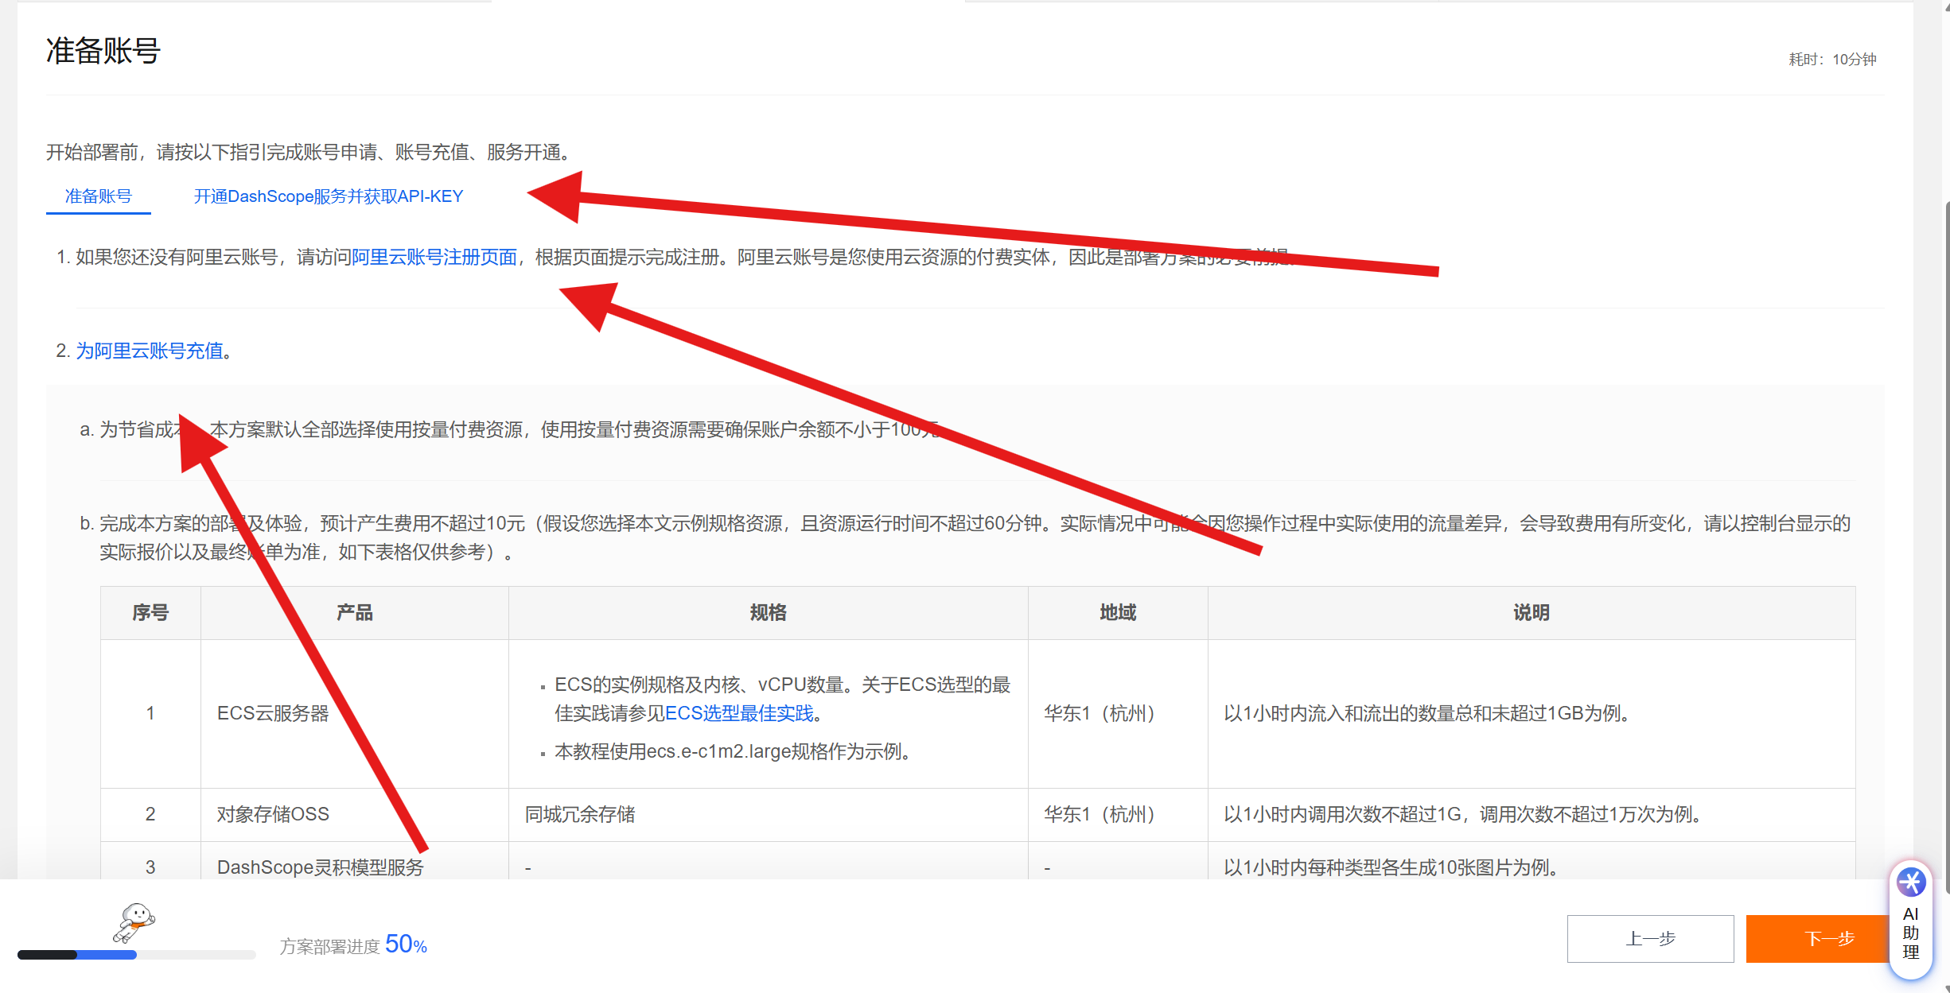
Task: Open 开通DashScope服务并获取API-KEY tab
Action: (x=328, y=196)
